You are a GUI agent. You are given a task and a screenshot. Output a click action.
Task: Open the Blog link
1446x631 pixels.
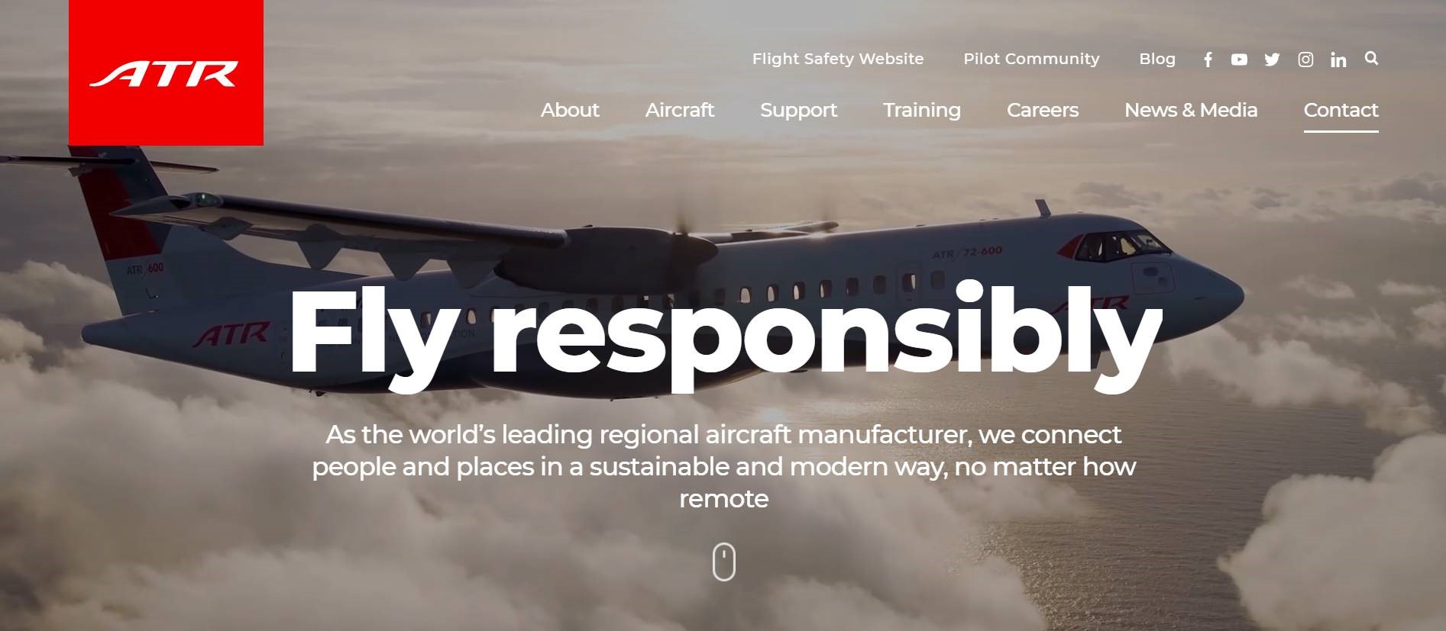coord(1157,59)
